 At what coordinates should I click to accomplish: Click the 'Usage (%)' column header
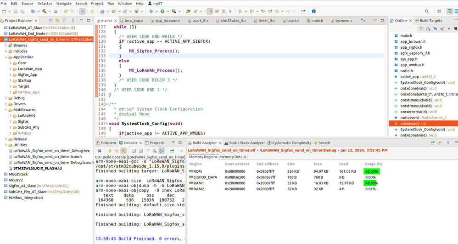pyautogui.click(x=373, y=164)
